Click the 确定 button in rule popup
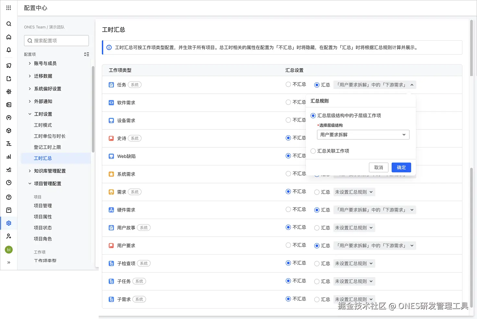The image size is (477, 319). tap(401, 168)
